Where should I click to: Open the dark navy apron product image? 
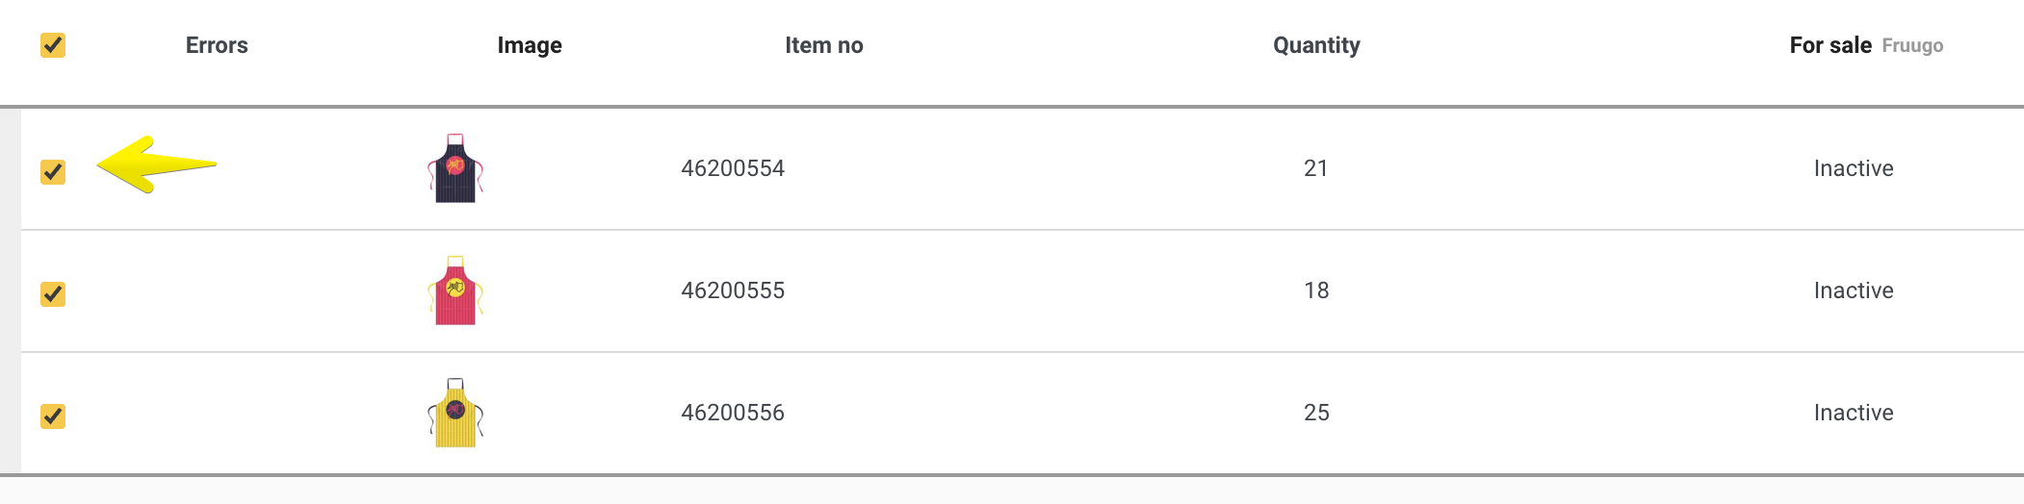455,168
